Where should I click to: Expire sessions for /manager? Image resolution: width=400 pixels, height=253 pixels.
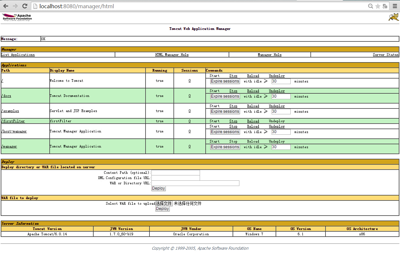pos(225,147)
